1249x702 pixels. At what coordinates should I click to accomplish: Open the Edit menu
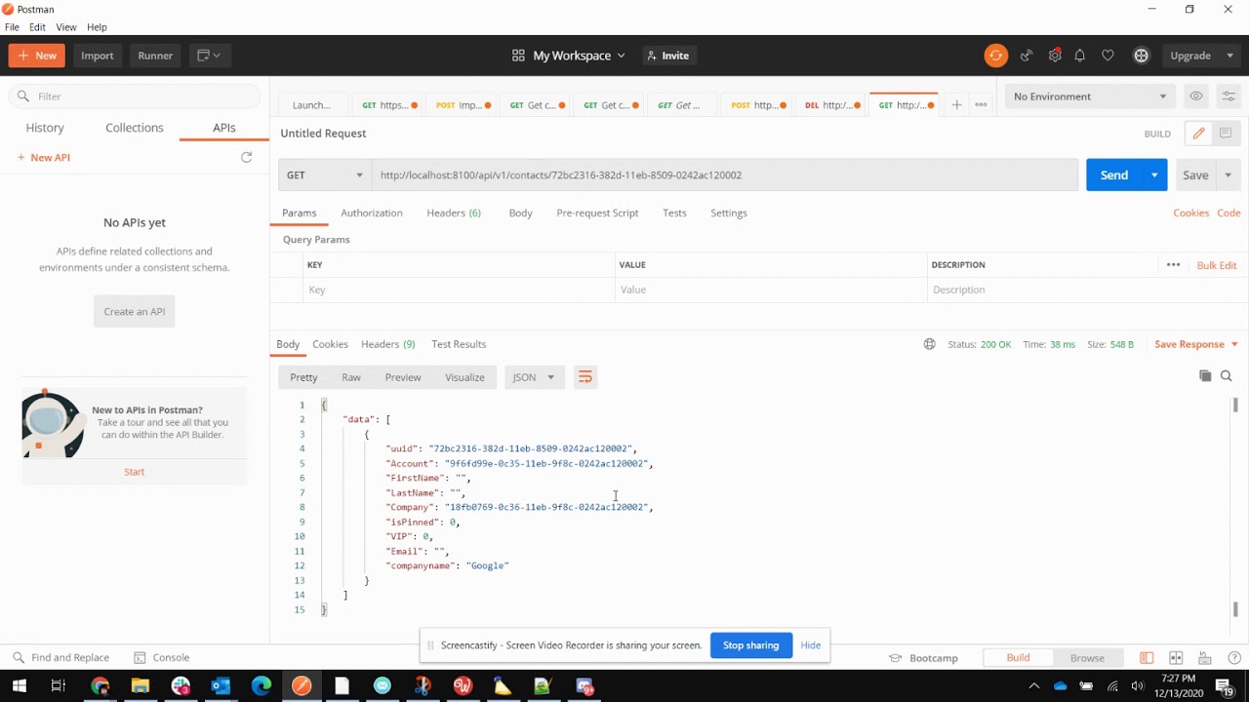37,27
